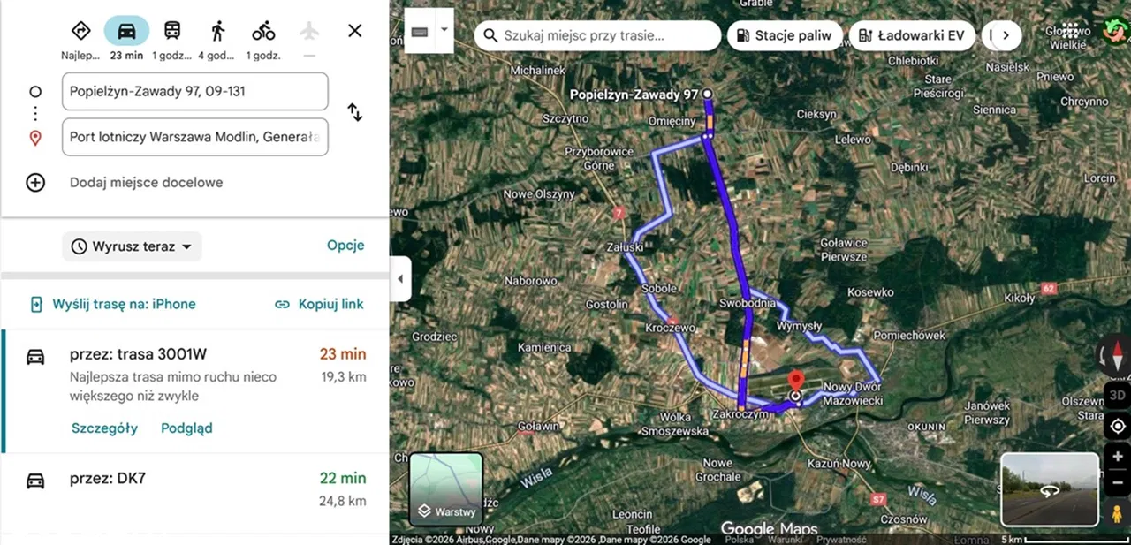Choose the best travel mode icon
This screenshot has width=1131, height=545.
[80, 31]
